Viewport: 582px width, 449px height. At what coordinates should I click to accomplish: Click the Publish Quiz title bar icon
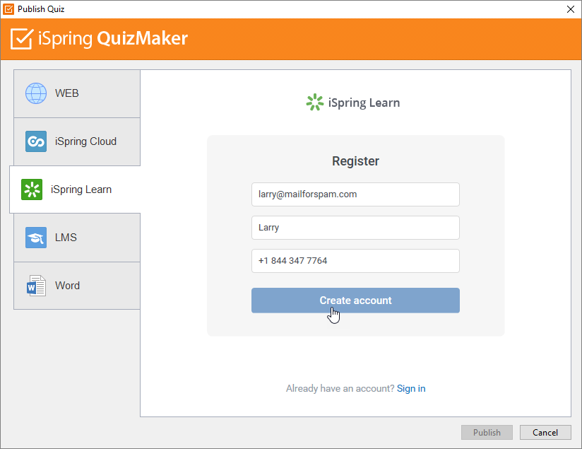(x=8, y=9)
